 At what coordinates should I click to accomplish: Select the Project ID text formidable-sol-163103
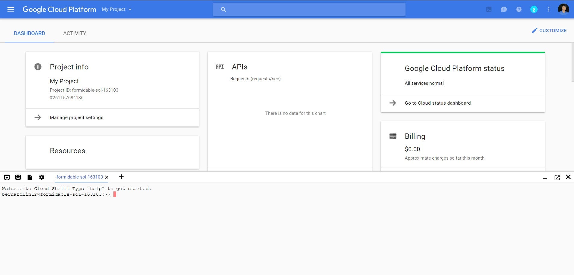coord(95,90)
